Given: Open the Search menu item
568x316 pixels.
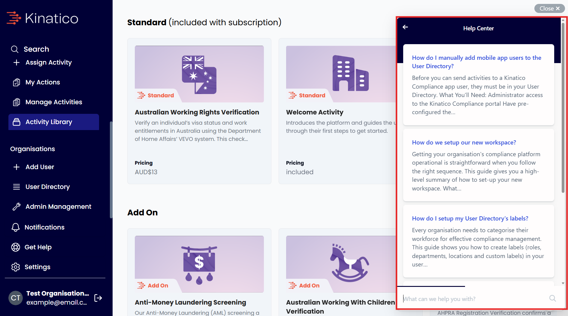Looking at the screenshot, I should [x=36, y=49].
